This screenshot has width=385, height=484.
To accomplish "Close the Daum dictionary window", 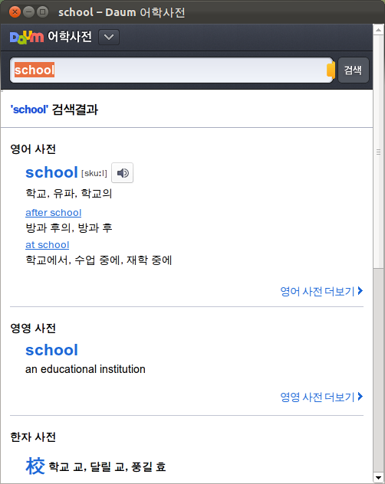I will tap(15, 12).
